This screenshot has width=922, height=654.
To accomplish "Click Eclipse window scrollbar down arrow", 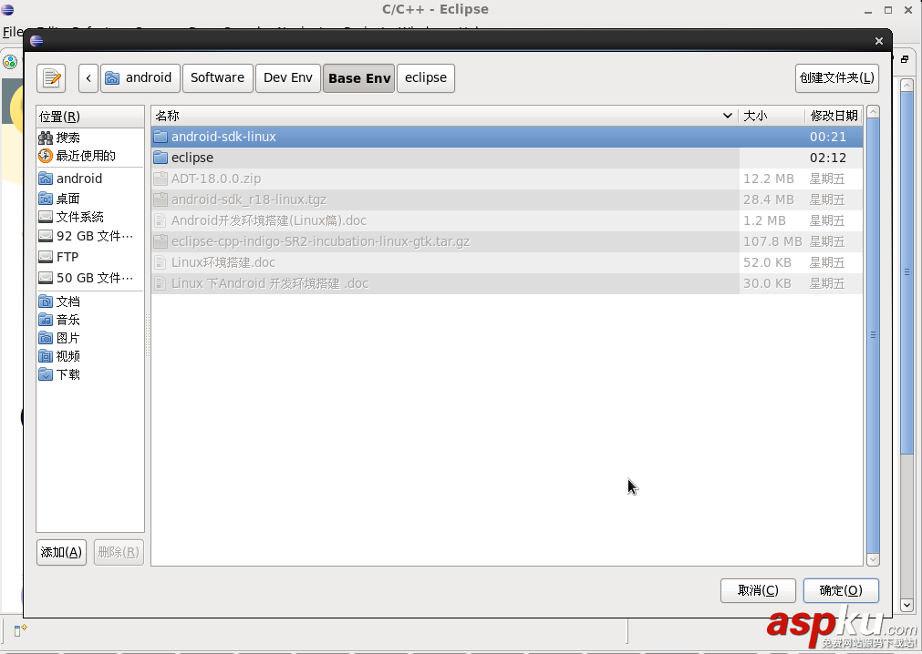I will pyautogui.click(x=906, y=605).
